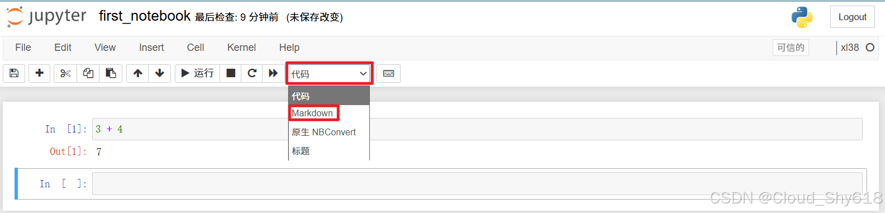Click the 运行 run button
885x213 pixels.
197,73
